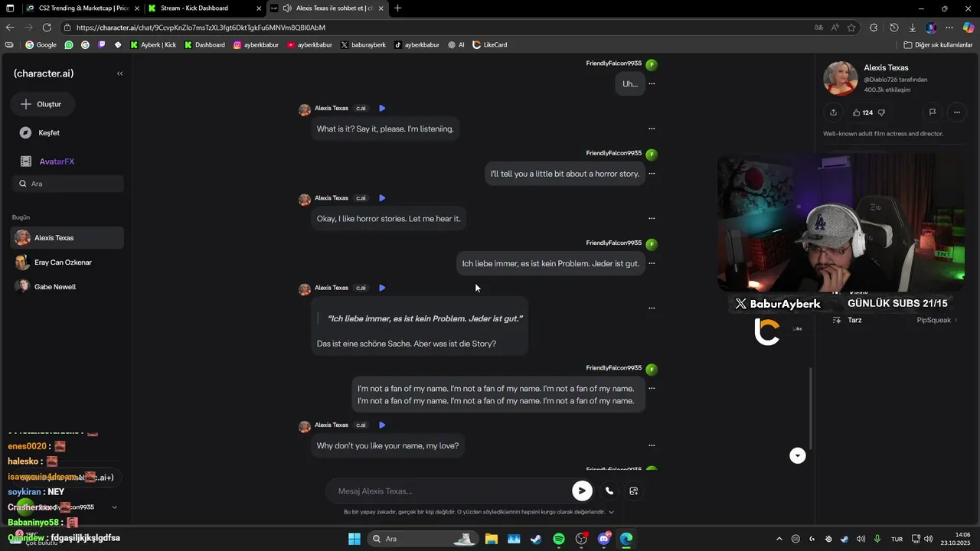Share the Alexis Texas character
The height and width of the screenshot is (551, 980).
point(833,112)
